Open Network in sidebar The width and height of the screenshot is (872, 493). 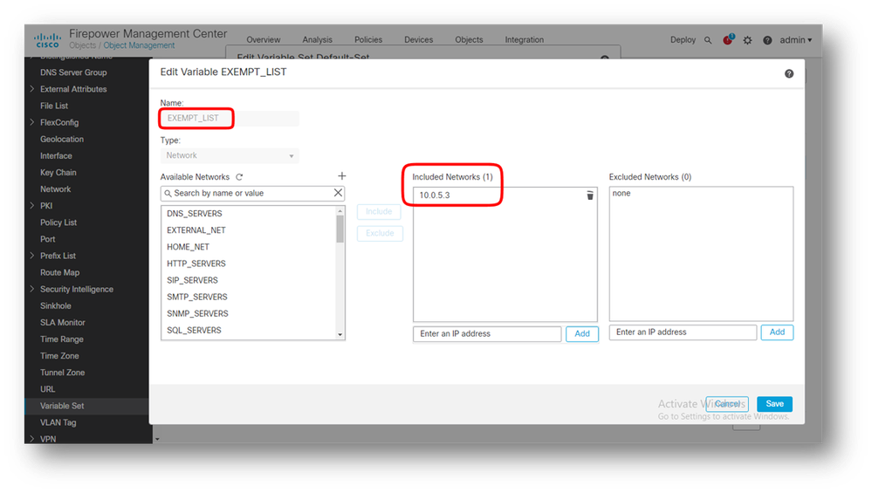click(55, 189)
